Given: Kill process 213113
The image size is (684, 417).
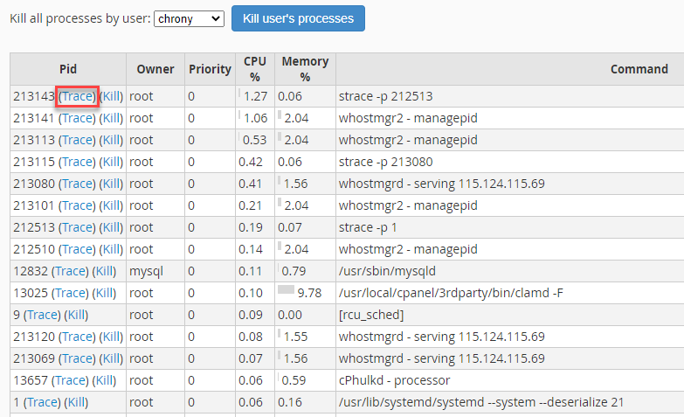Looking at the screenshot, I should pos(111,140).
